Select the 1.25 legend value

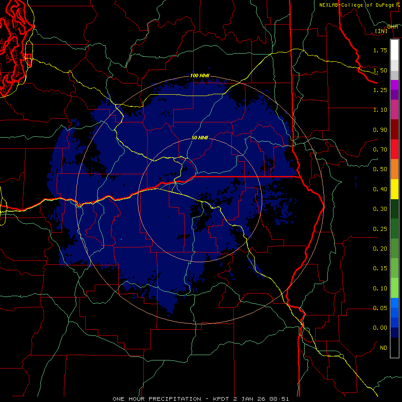tap(380, 90)
